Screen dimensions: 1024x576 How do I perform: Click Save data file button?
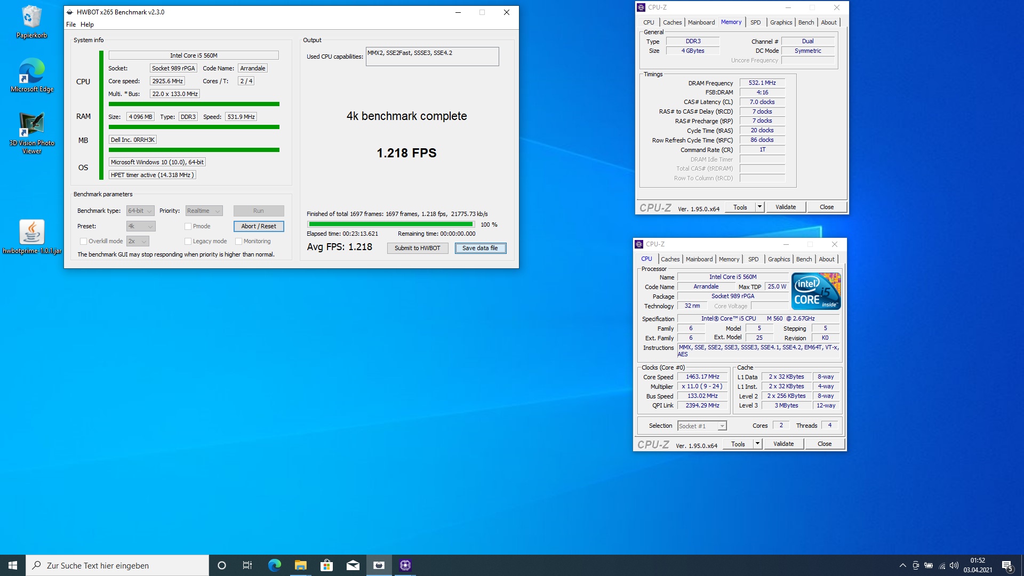coord(480,248)
